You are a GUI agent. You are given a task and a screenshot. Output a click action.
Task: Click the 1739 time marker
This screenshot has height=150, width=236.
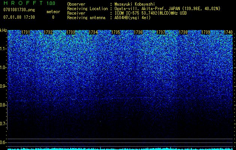(206, 32)
